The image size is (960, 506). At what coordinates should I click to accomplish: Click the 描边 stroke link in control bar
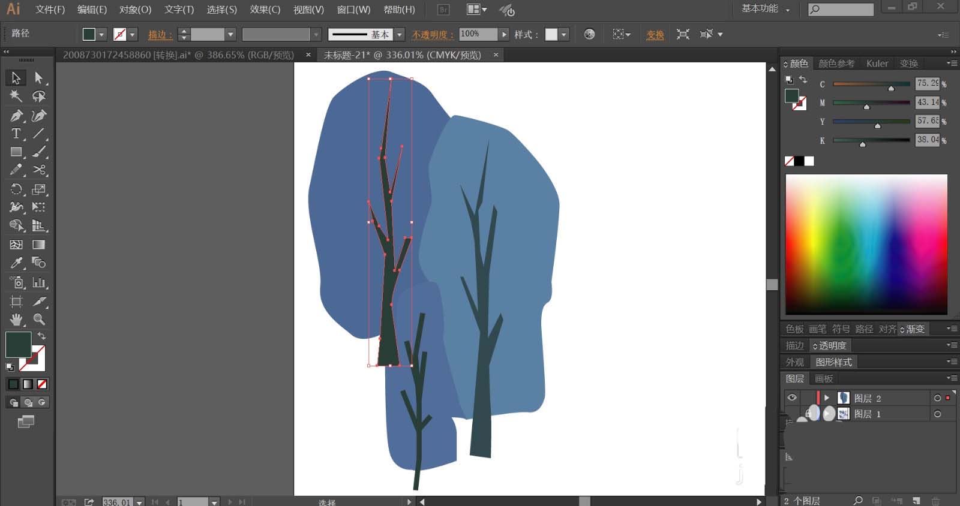click(160, 35)
